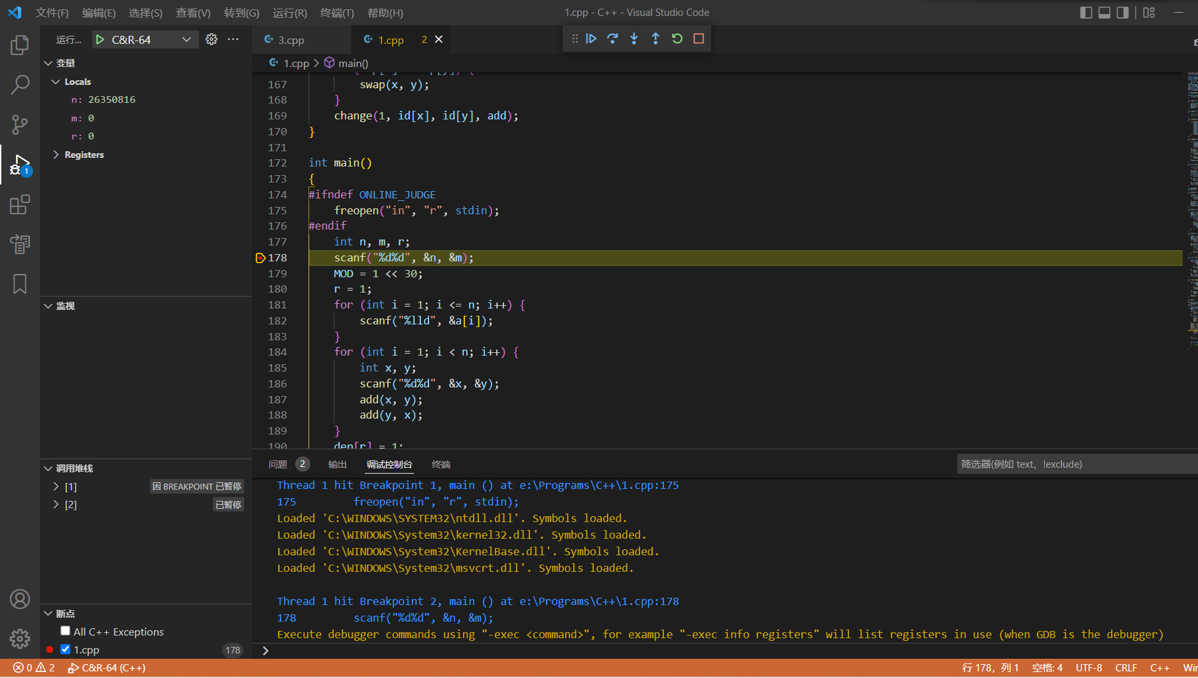This screenshot has width=1198, height=678.
Task: Collapse the Locals tree node
Action: [56, 82]
